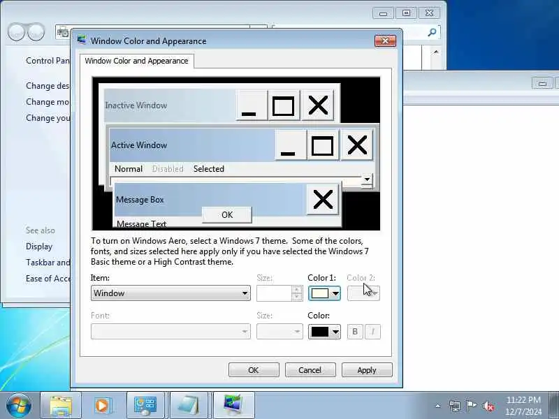Click clock showing 11:22 PM
Viewport: 559px width, 419px height.
(523, 399)
